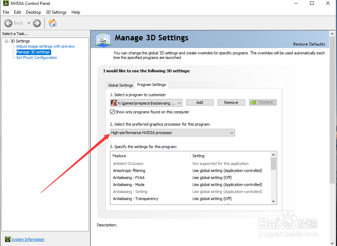Select the Antialiasing - Setting row
337x246 pixels.
(x=190, y=192)
